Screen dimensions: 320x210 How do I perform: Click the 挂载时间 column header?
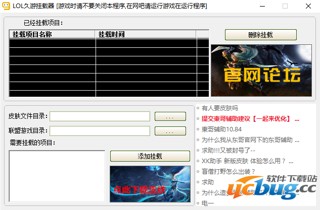tap(146, 34)
